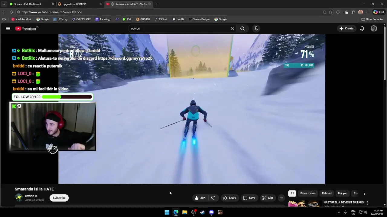Create a Clip of video

268,198
